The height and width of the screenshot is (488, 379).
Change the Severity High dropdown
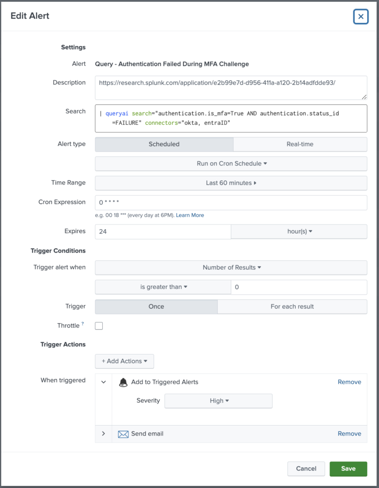[219, 401]
